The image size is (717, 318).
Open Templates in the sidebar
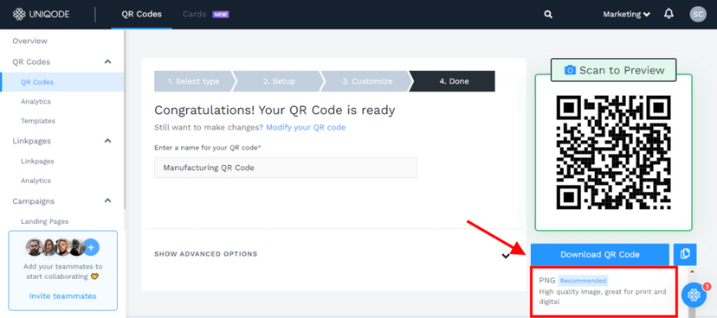click(x=38, y=121)
